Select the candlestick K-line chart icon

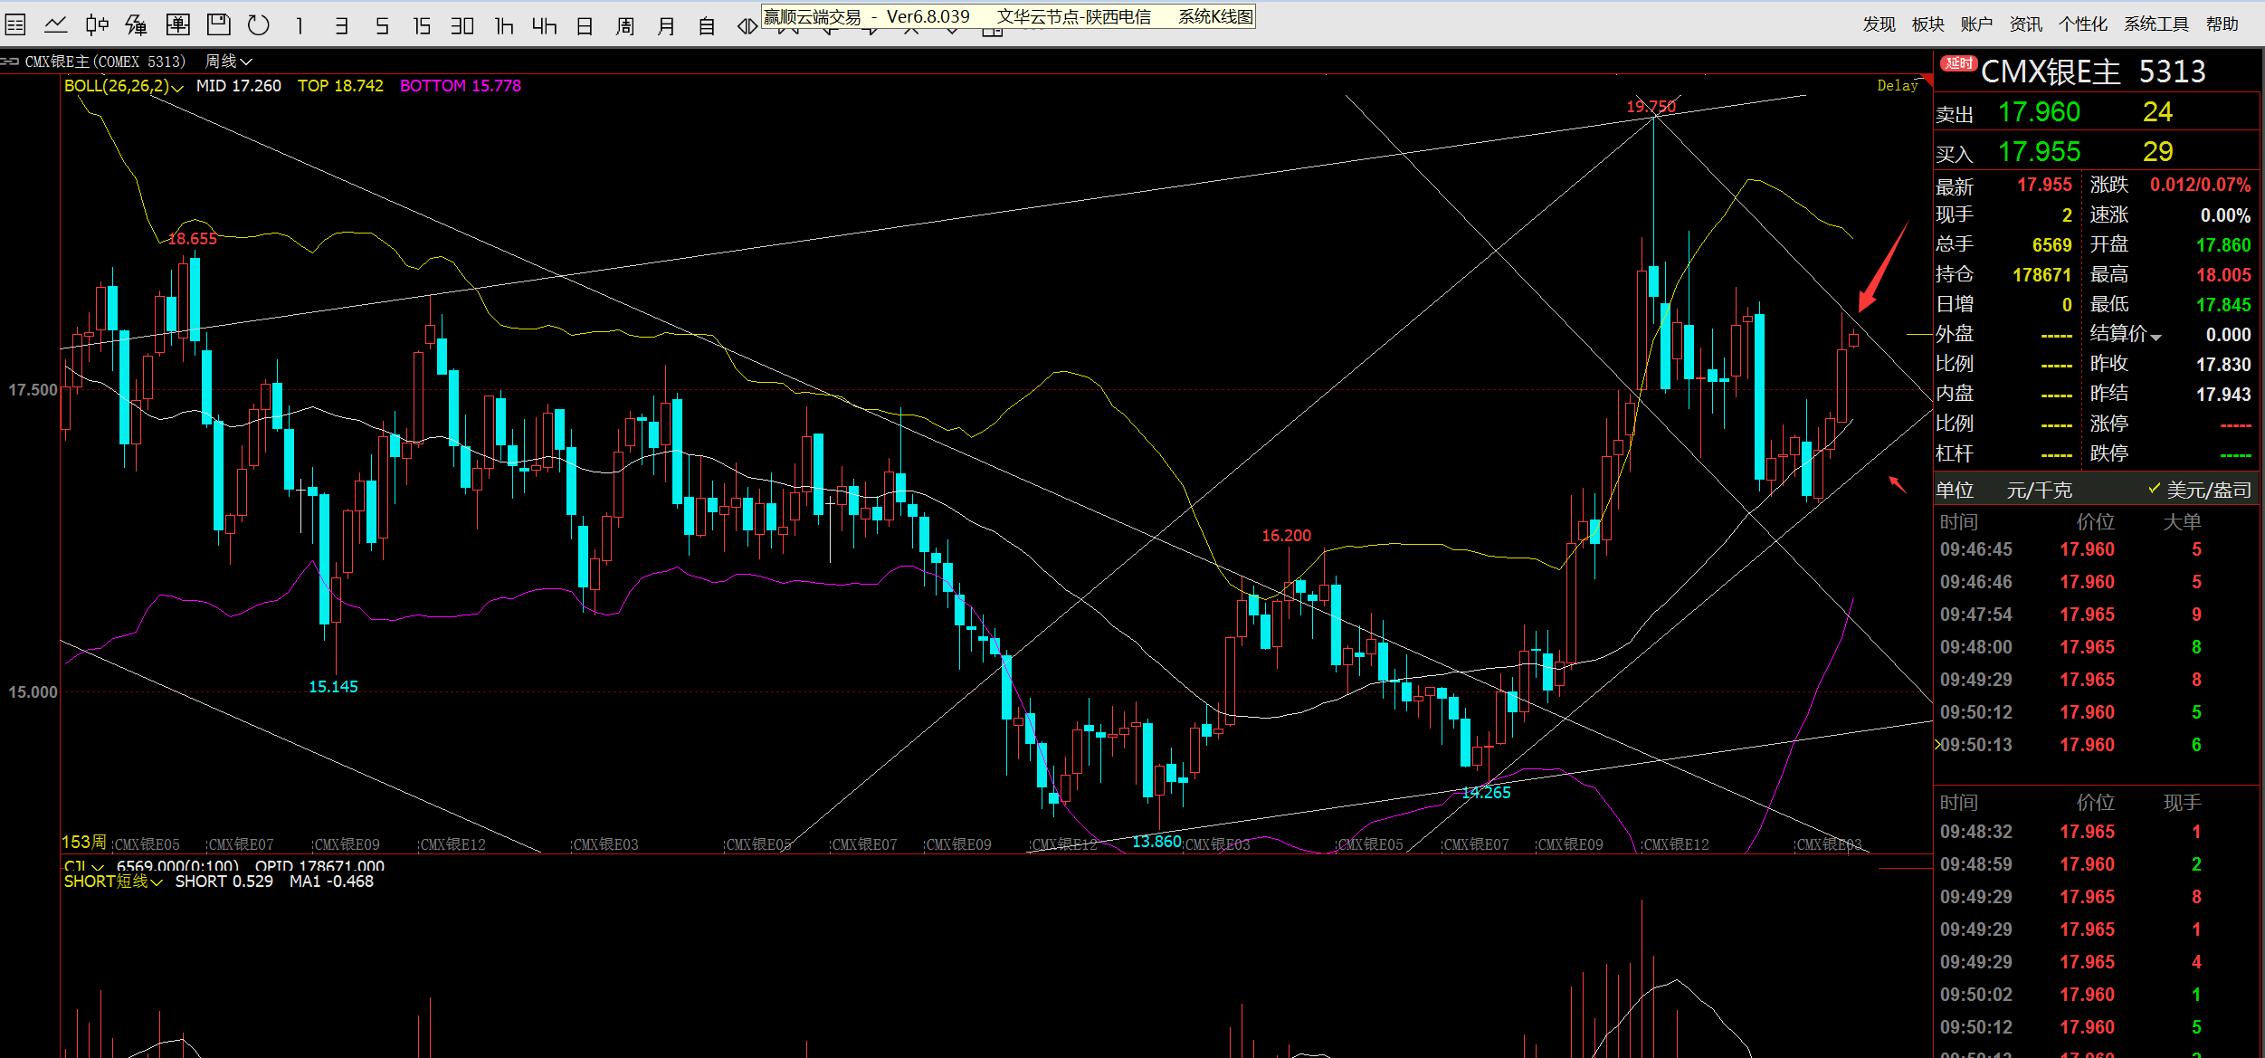(96, 24)
